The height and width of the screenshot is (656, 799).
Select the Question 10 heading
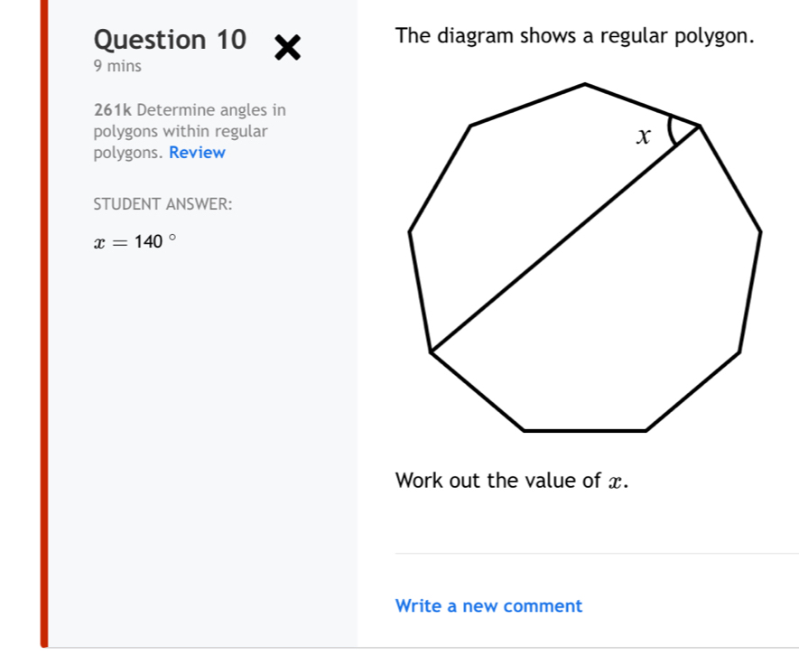170,40
